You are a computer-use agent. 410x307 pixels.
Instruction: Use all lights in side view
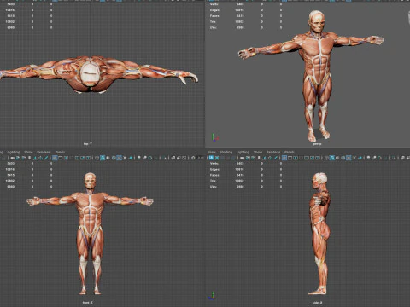coord(354,158)
